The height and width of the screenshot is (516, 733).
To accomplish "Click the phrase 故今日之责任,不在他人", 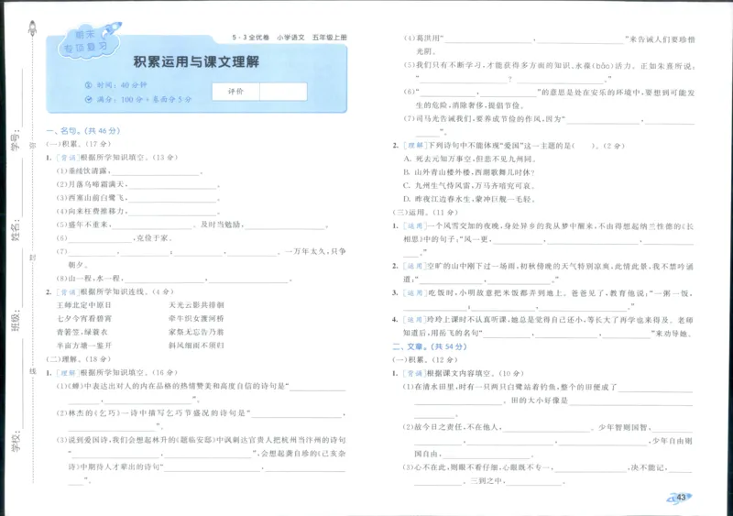I will point(458,427).
